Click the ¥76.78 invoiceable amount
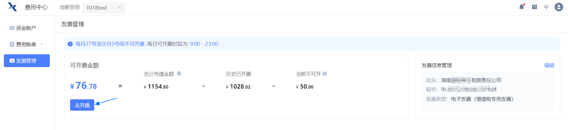The width and height of the screenshot is (568, 130). 84,86
